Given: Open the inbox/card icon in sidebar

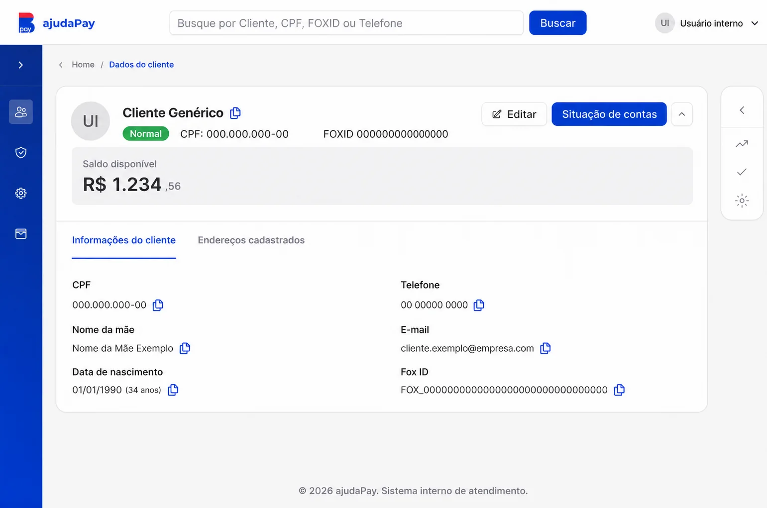Looking at the screenshot, I should pos(21,233).
